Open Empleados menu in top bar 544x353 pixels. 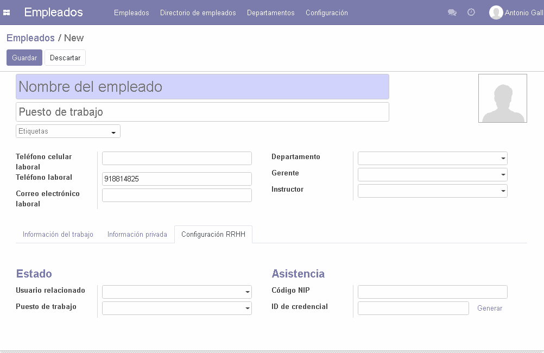coord(131,13)
